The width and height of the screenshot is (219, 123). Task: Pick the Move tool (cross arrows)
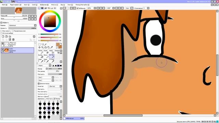point(40,47)
